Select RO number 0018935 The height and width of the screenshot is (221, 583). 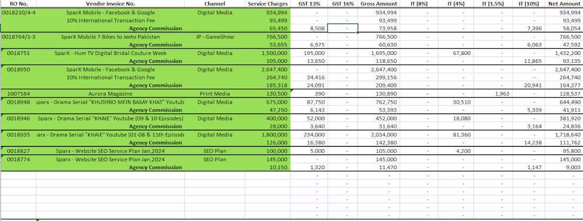tap(18, 135)
